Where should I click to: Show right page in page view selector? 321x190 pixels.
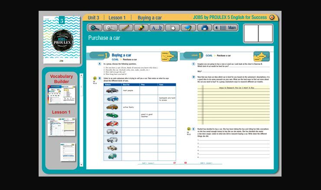click(265, 33)
